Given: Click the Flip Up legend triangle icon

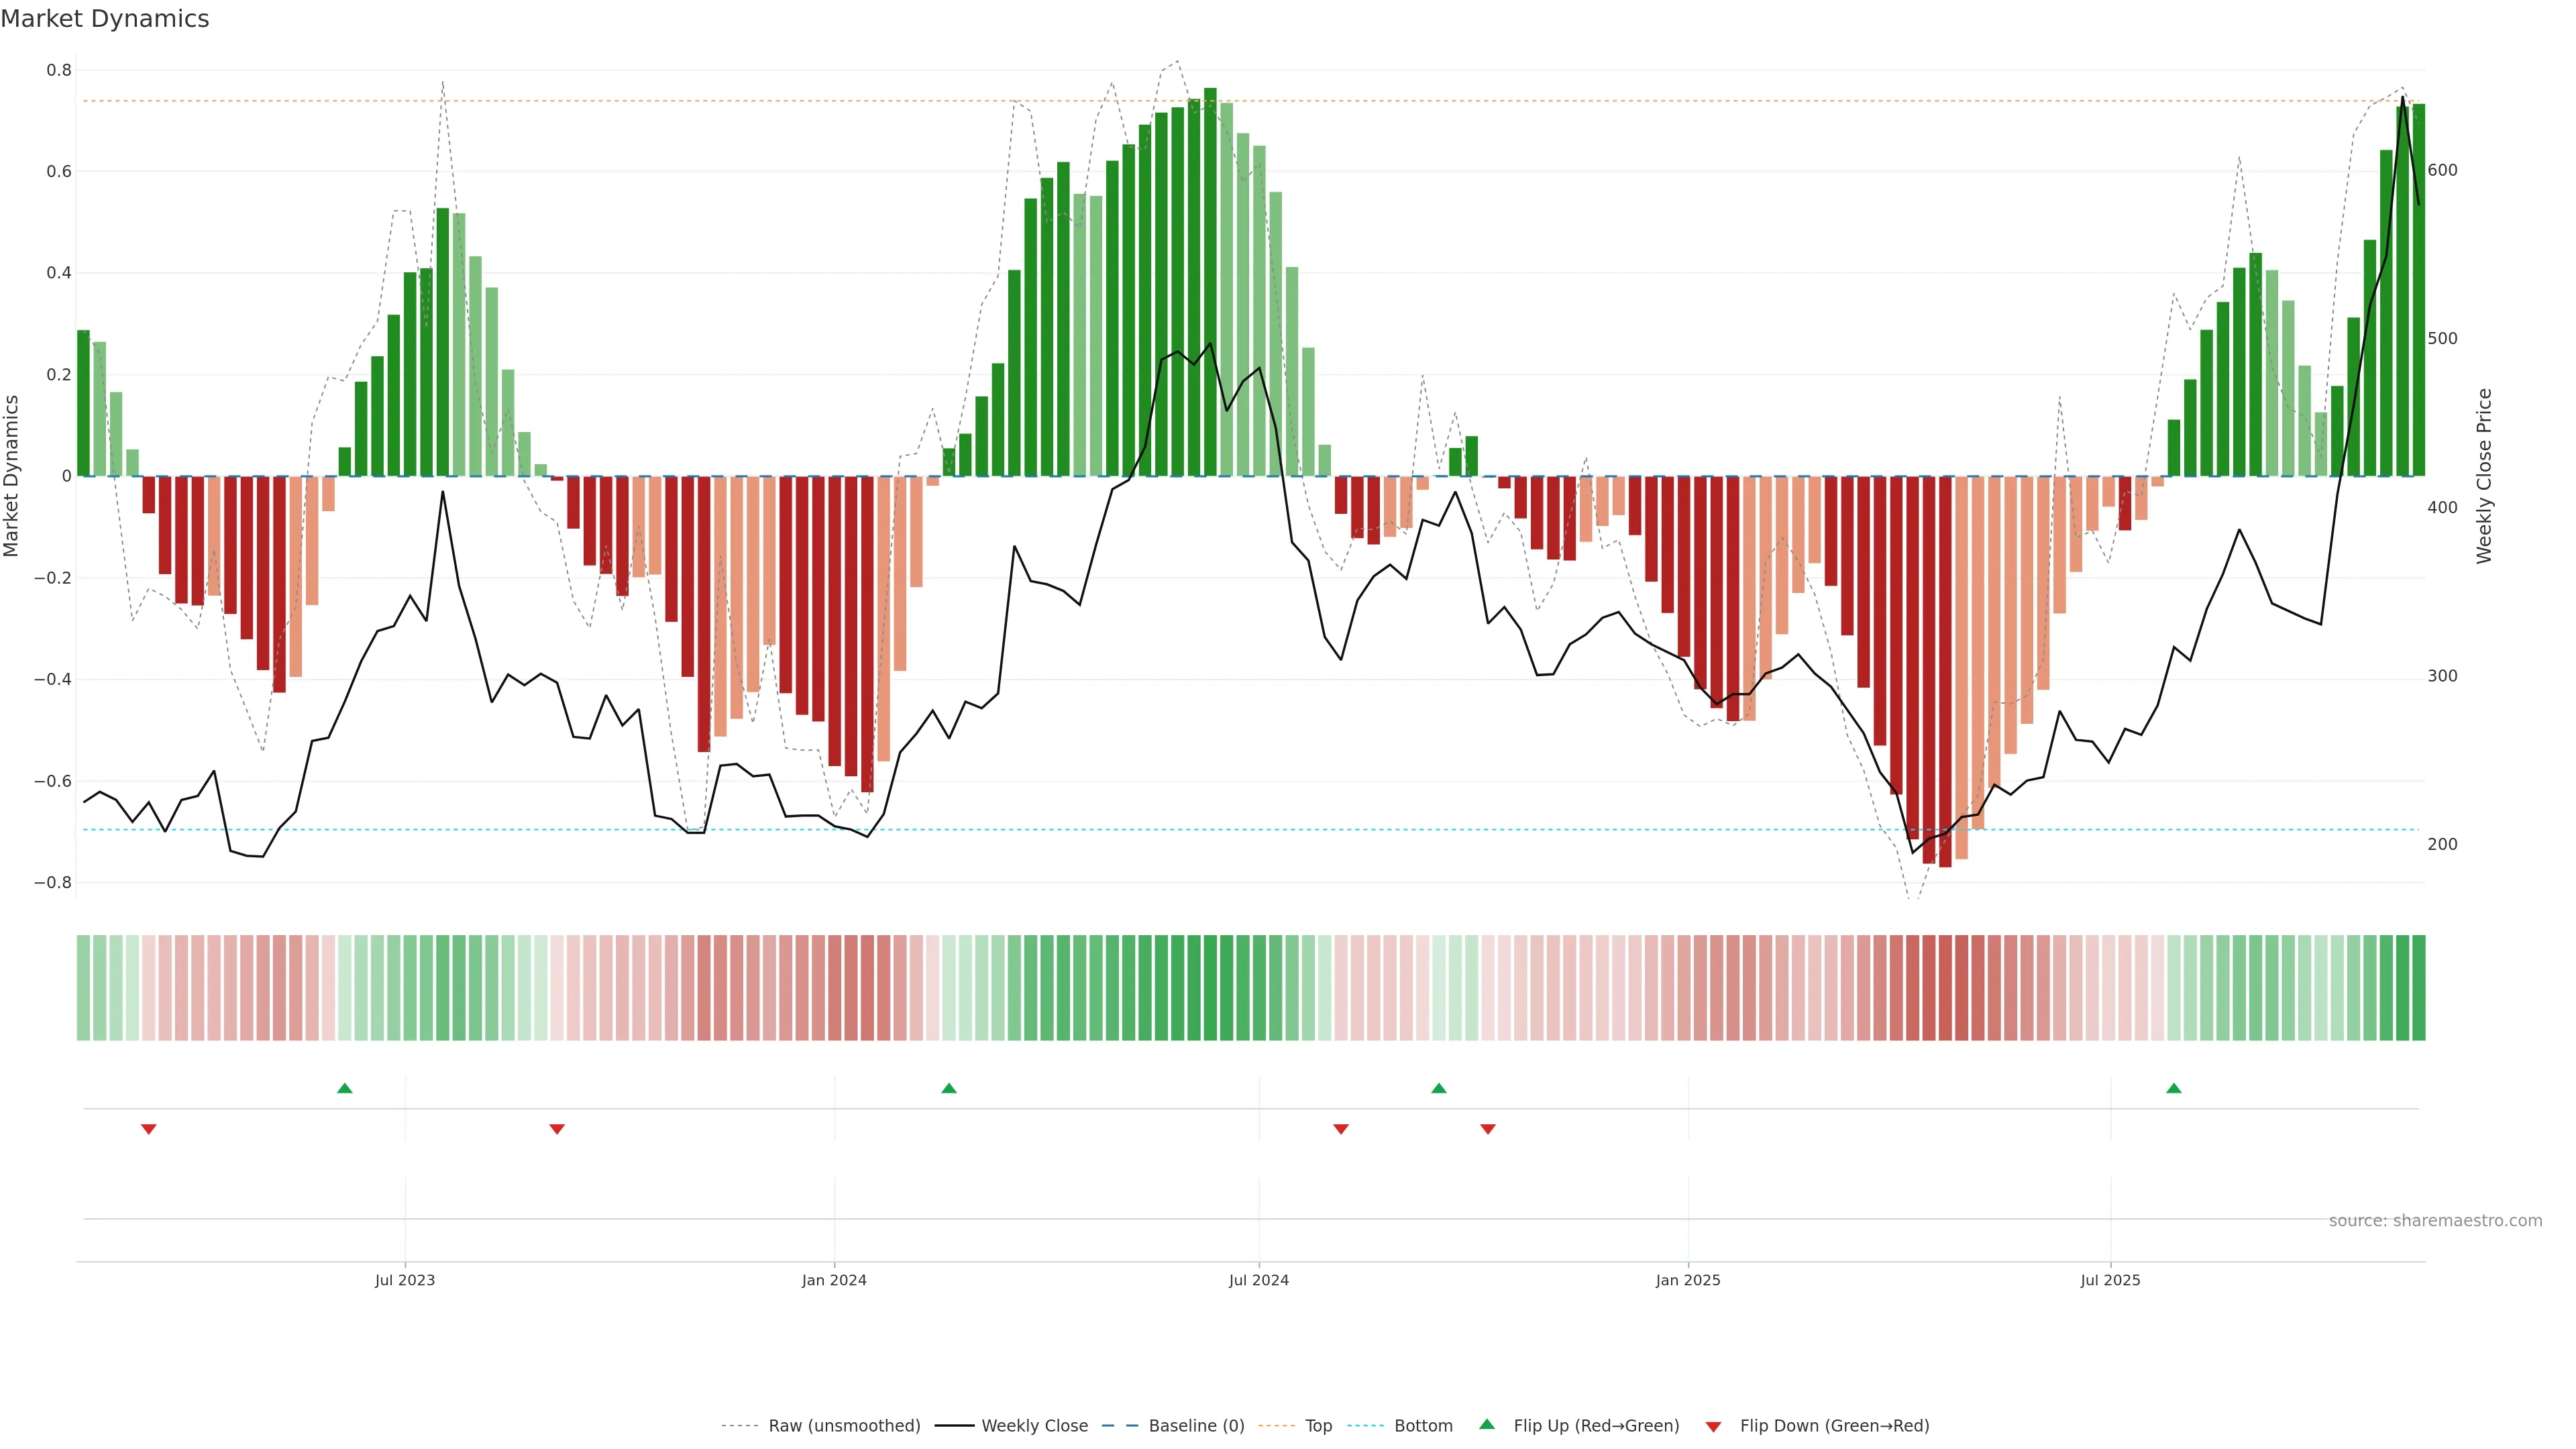Looking at the screenshot, I should [1487, 1424].
